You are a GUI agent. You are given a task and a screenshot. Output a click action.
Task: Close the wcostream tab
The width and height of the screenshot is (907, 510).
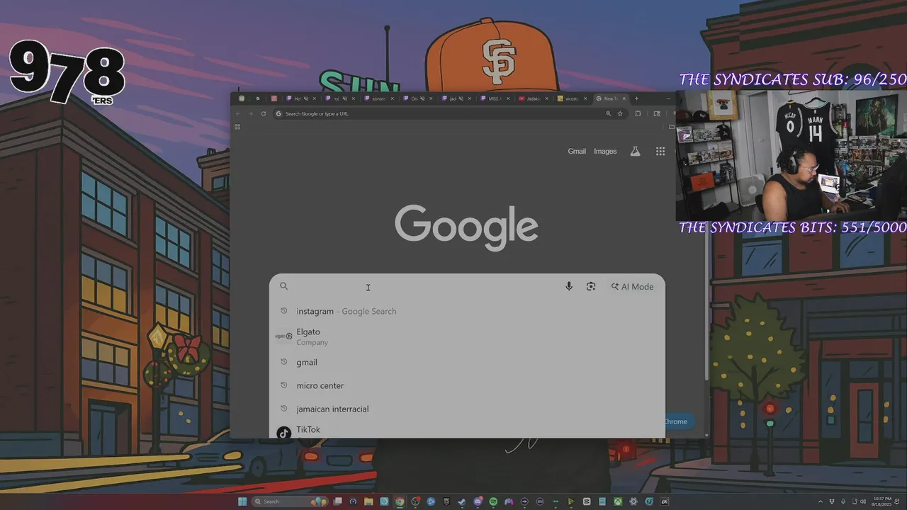585,98
